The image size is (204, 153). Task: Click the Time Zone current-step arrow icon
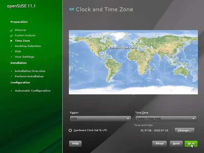pyautogui.click(x=11, y=41)
